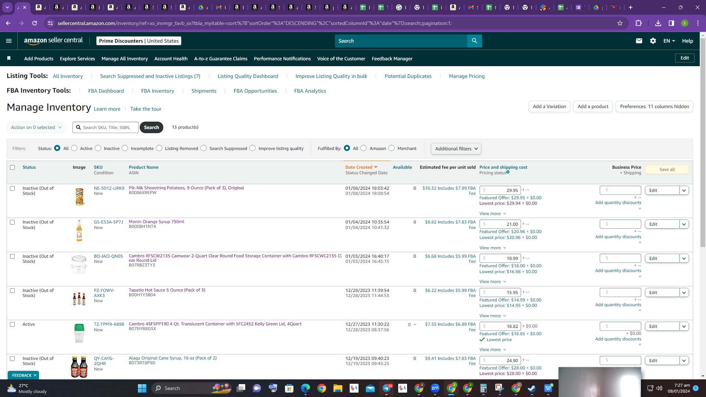The width and height of the screenshot is (706, 397).
Task: Check the box for NE-501Z-URK9 row
Action: [13, 188]
